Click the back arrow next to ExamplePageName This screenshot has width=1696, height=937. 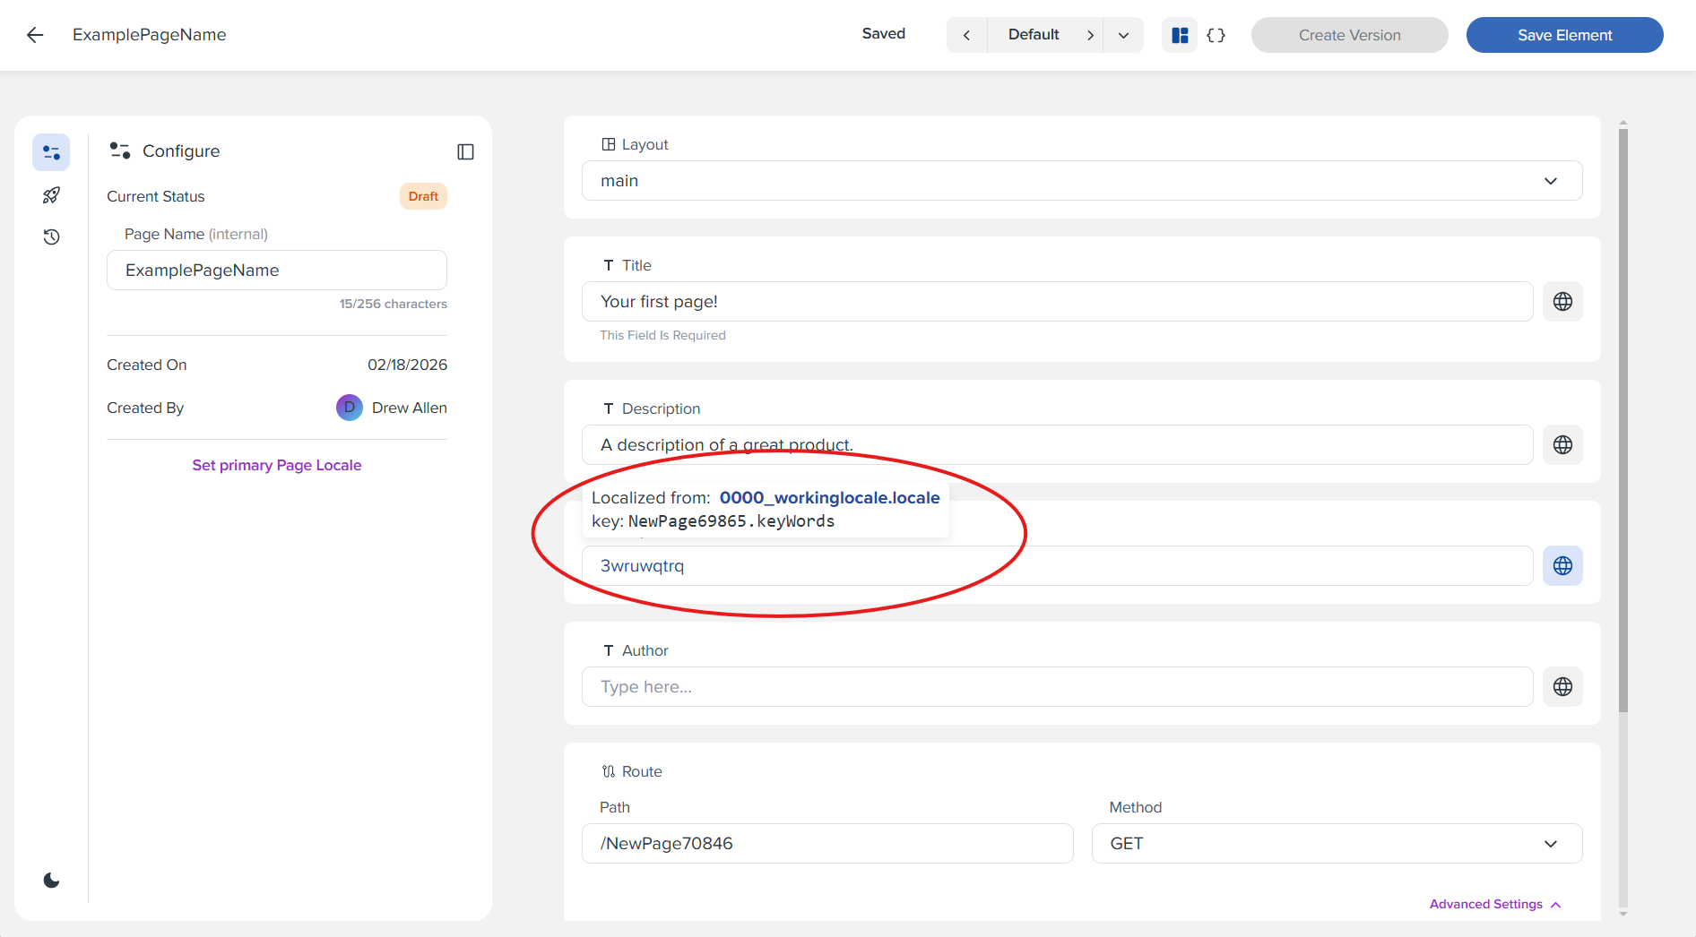[35, 35]
